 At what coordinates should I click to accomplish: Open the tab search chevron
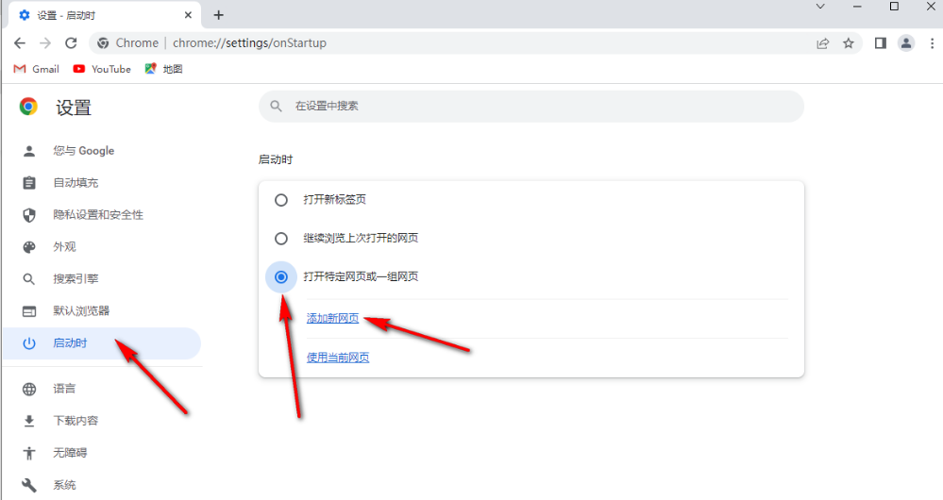(x=820, y=7)
